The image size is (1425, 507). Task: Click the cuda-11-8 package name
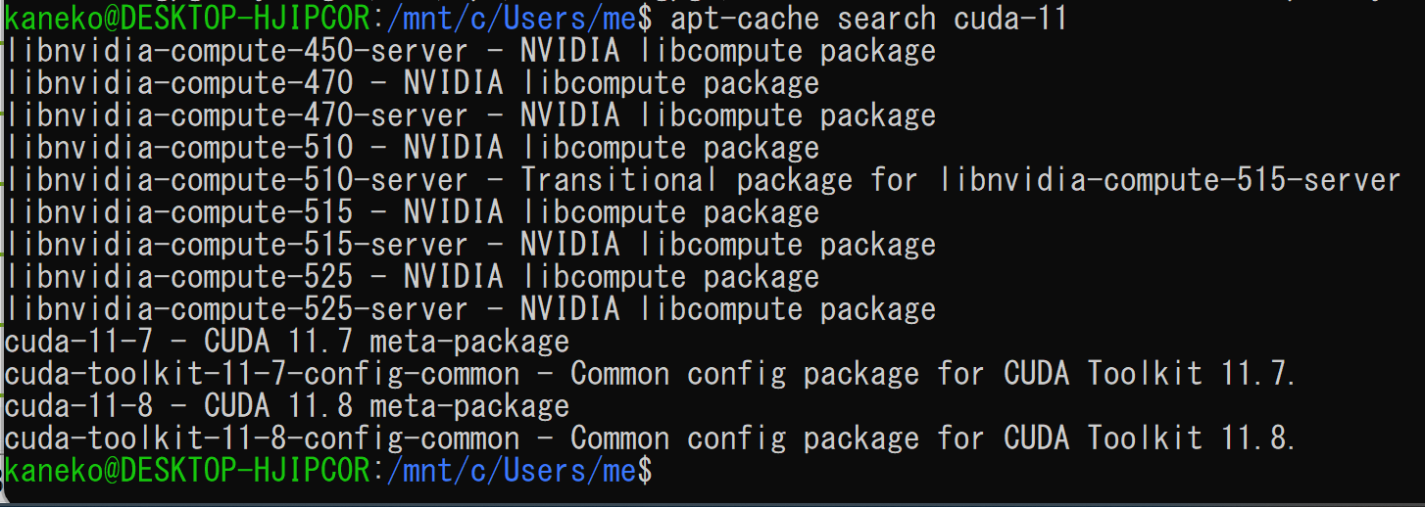[79, 406]
